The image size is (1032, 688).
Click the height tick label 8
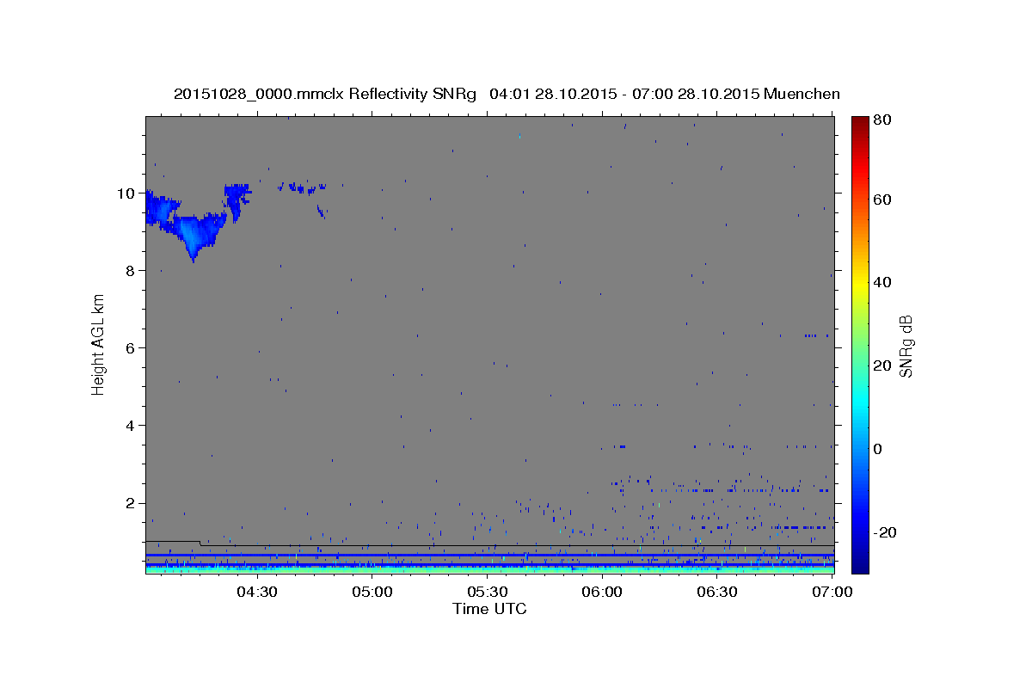point(132,270)
